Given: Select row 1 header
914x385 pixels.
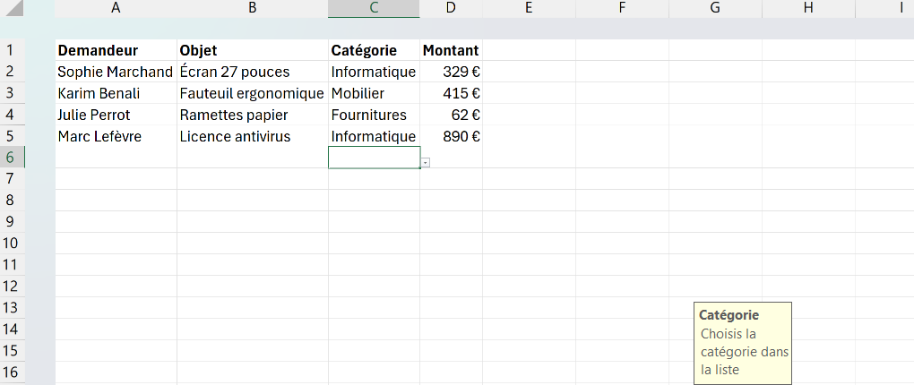Looking at the screenshot, I should coord(13,50).
